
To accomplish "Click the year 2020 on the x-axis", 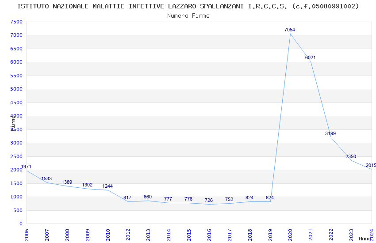I will (290, 235).
